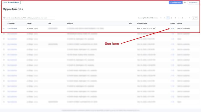The image size is (201, 112).
Task: Click the Sent to customer status in first row
Action: click(x=183, y=29)
